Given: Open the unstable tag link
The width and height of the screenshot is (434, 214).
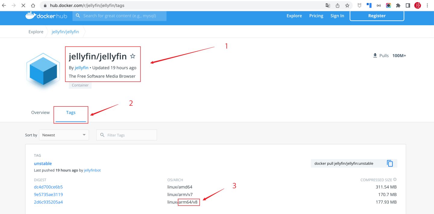Looking at the screenshot, I should pos(43,164).
